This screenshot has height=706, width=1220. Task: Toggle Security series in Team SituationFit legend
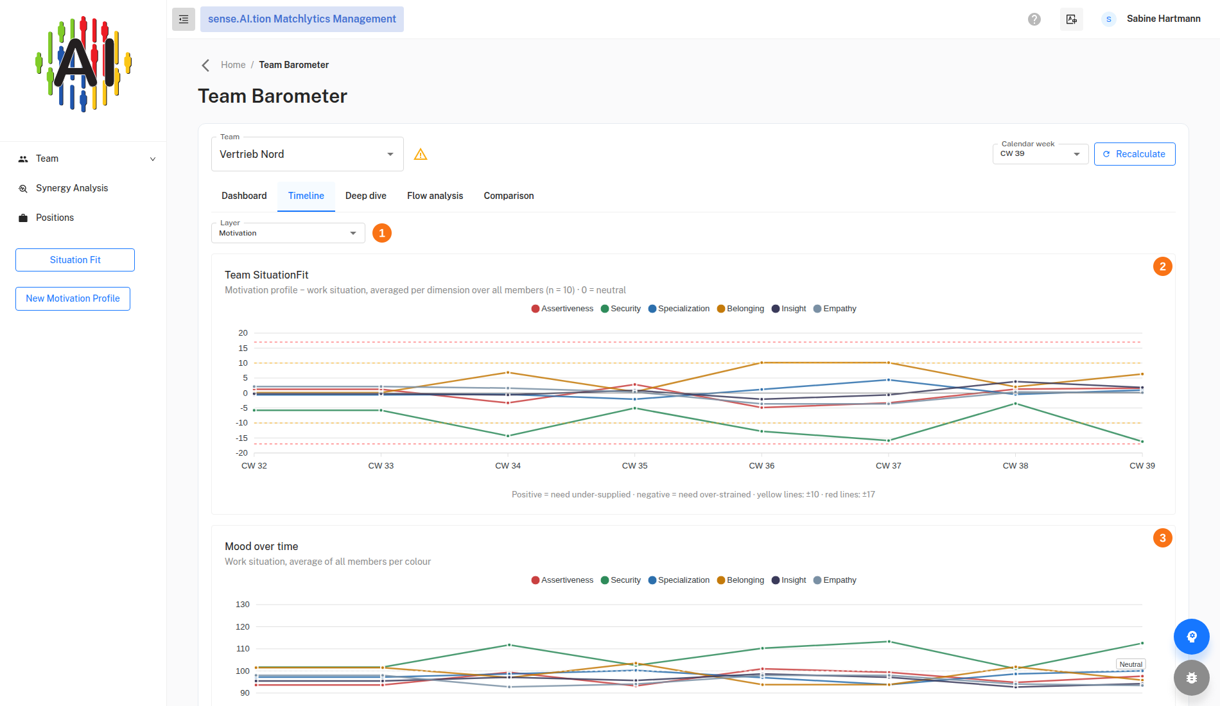(621, 309)
